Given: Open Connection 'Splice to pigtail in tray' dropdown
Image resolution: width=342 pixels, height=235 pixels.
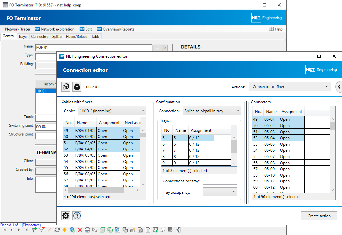Looking at the screenshot, I should point(211,111).
